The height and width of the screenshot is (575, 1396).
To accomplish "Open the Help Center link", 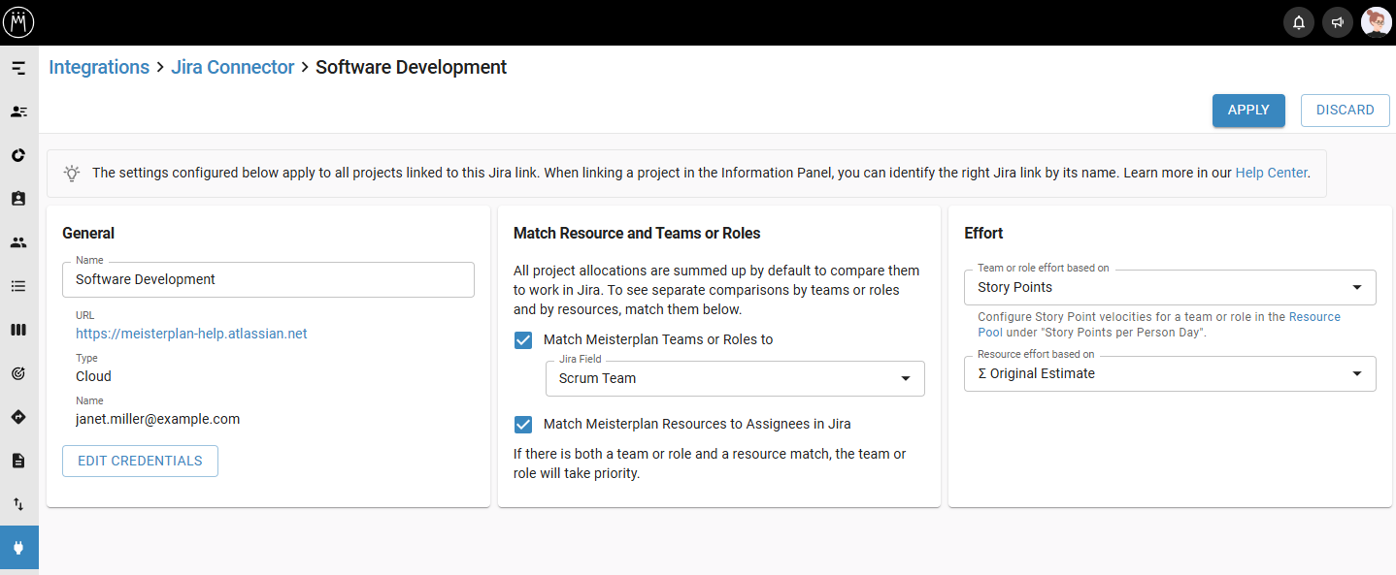I will (1272, 173).
